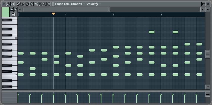Maximize the piano roll window
Screen dimensions: 212x105
coord(204,4)
